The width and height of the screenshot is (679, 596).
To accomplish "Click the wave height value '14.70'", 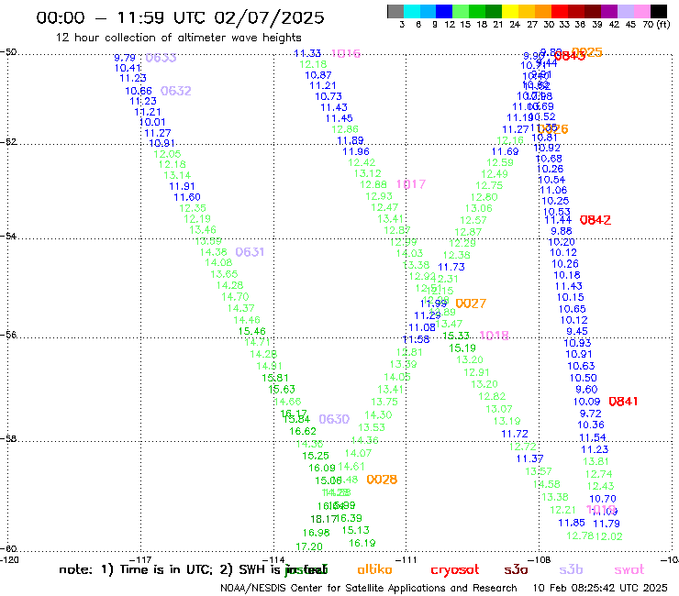I will click(x=235, y=297).
